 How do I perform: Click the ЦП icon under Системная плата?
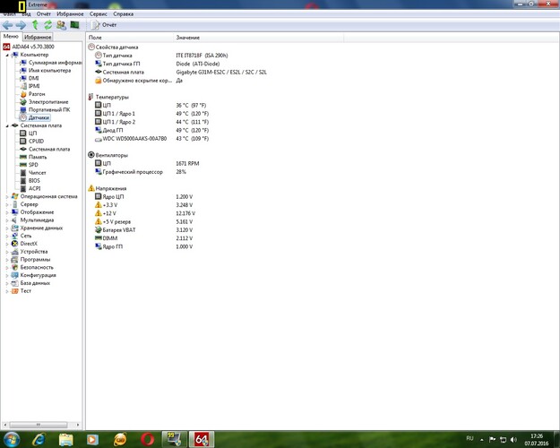coord(23,134)
